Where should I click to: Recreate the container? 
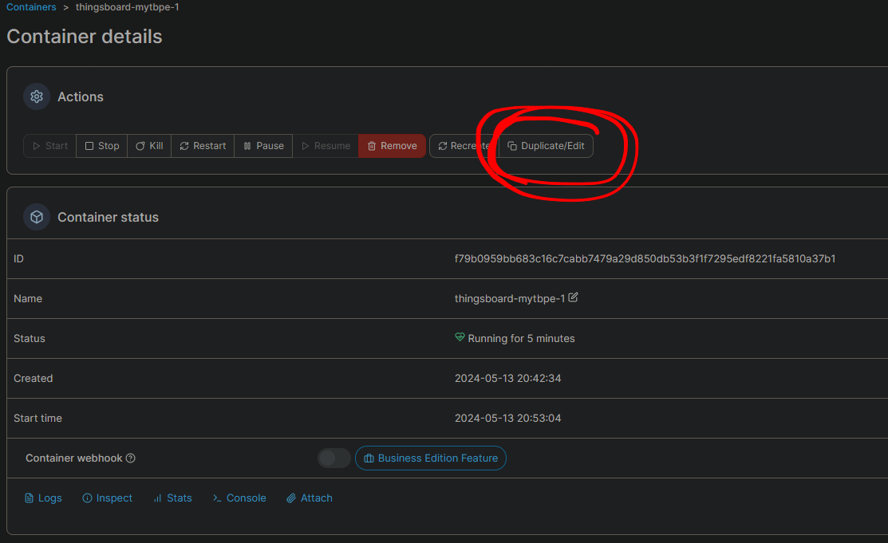[464, 146]
